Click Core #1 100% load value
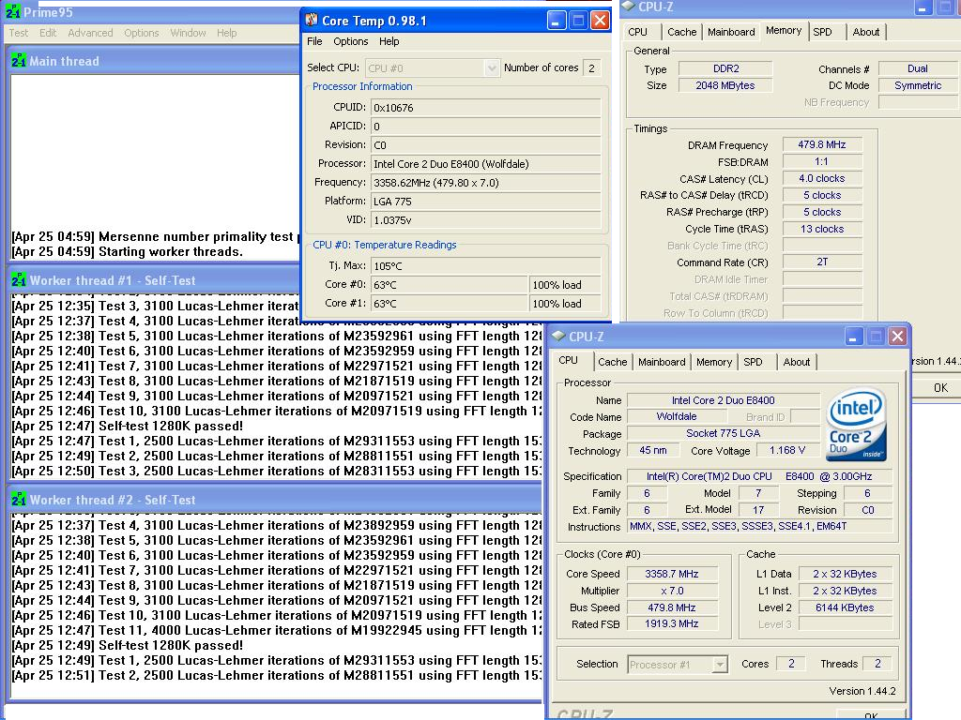The height and width of the screenshot is (720, 961). 564,304
